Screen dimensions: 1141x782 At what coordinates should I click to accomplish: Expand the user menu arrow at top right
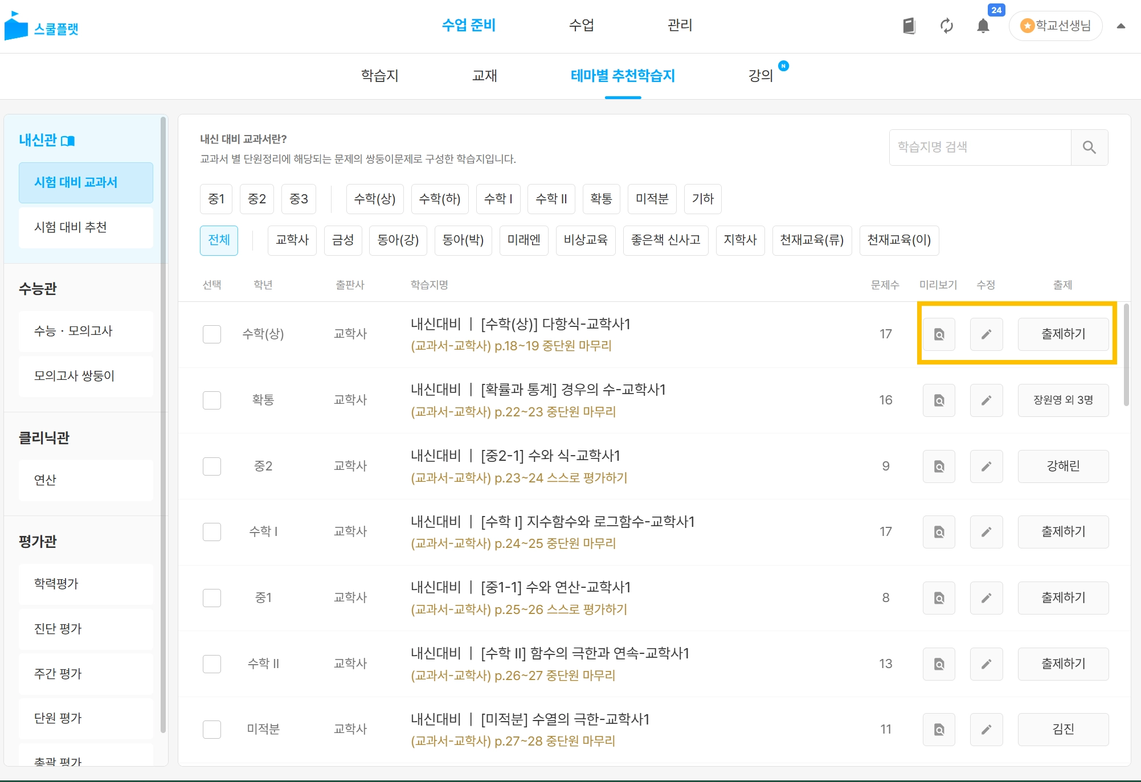point(1120,26)
